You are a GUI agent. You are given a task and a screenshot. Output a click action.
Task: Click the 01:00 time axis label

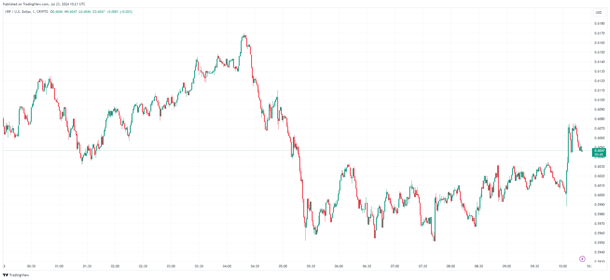(x=59, y=266)
